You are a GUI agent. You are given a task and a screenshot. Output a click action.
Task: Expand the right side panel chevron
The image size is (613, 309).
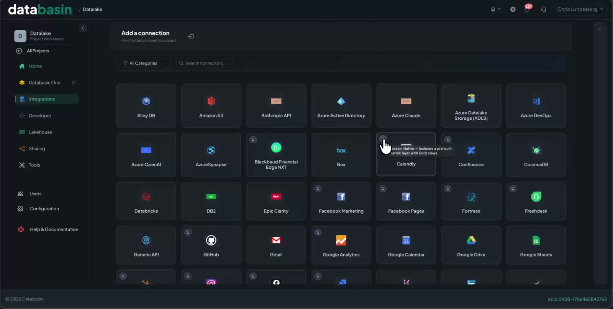pos(600,29)
